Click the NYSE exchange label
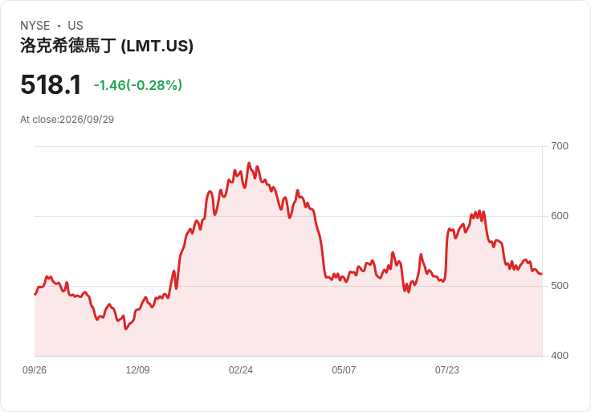Viewport: 591px width, 412px height. coord(35,26)
